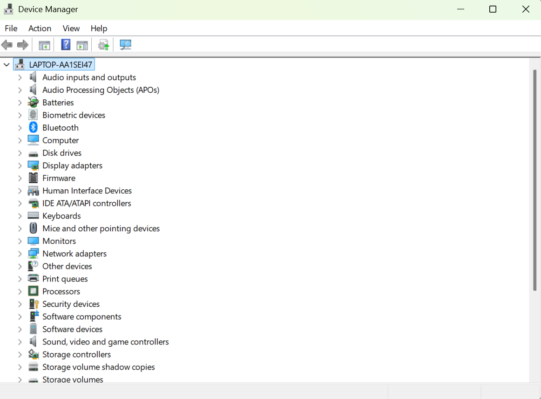Screen dimensions: 541x399
Task: Click the Firmware chip icon
Action: [x=33, y=178]
